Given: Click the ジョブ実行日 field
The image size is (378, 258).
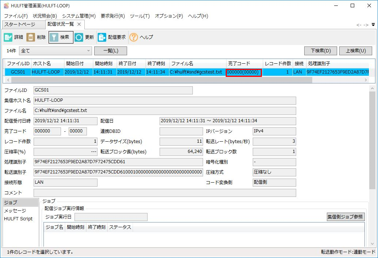Looking at the screenshot, I should tap(111, 217).
